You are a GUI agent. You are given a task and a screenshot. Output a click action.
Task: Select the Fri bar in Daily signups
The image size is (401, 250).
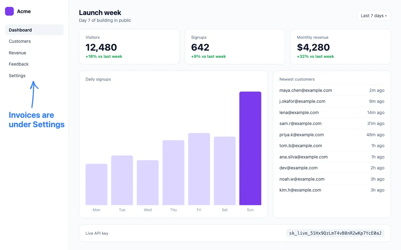pyautogui.click(x=199, y=169)
